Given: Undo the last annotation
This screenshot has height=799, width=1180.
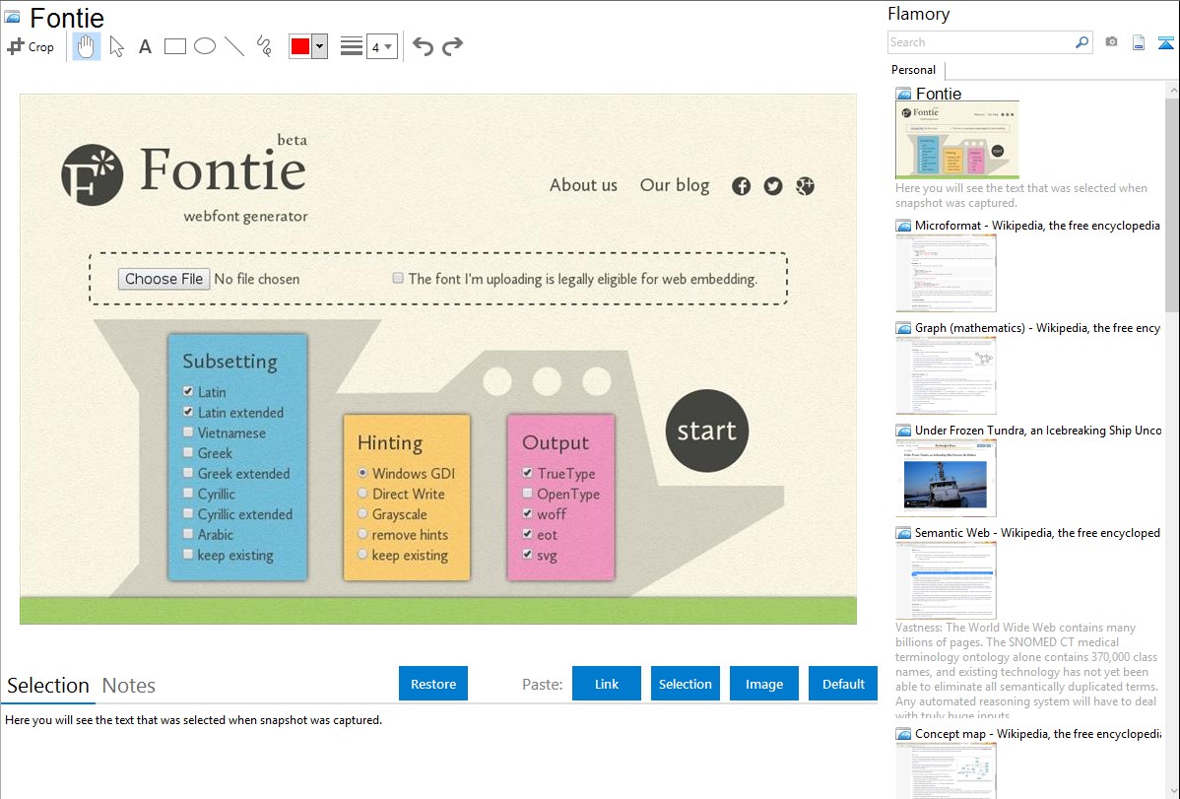Looking at the screenshot, I should (423, 46).
